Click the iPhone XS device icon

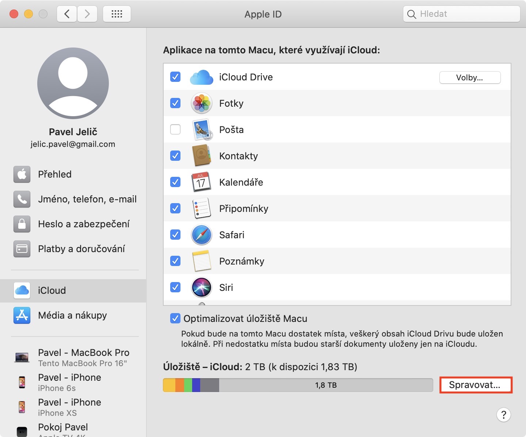click(x=22, y=407)
